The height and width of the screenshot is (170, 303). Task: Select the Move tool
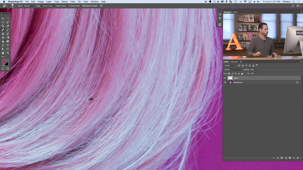3,18
